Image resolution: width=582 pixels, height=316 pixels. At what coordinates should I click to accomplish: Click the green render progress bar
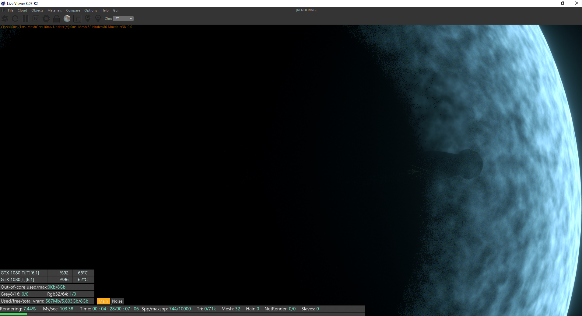[14, 314]
